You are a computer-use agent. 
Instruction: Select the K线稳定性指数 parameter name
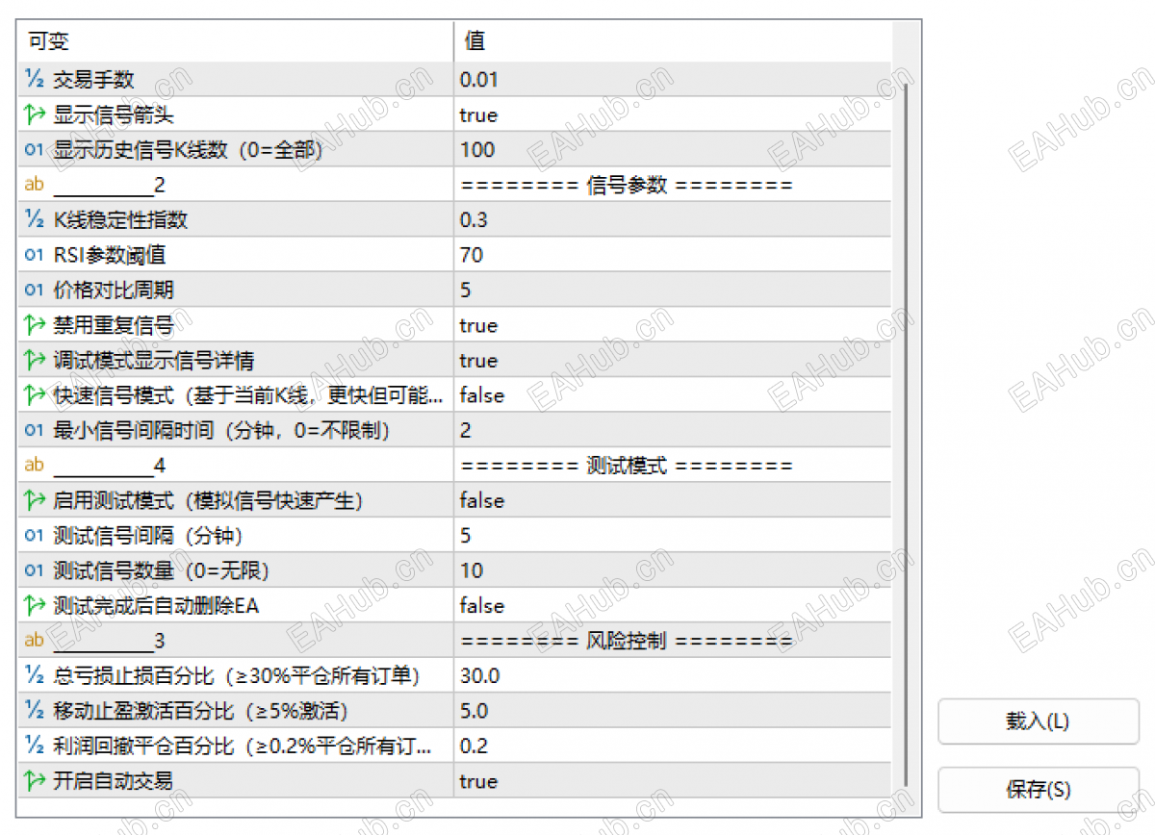click(x=120, y=220)
